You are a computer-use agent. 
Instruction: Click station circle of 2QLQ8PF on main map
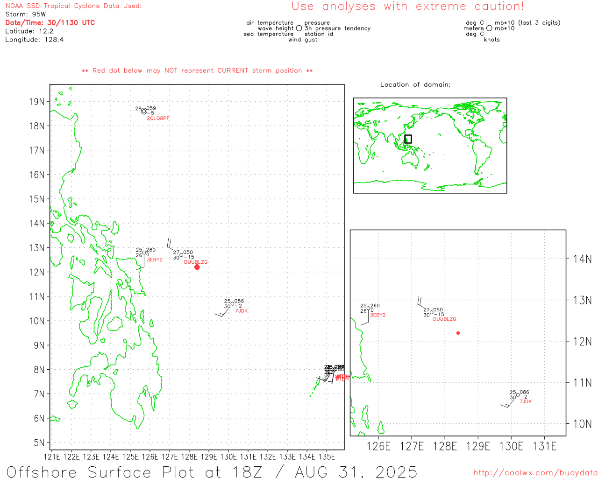click(x=144, y=111)
